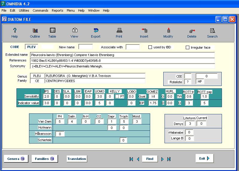Print the diatom record
Screen dimensions: 239x171
pyautogui.click(x=119, y=33)
